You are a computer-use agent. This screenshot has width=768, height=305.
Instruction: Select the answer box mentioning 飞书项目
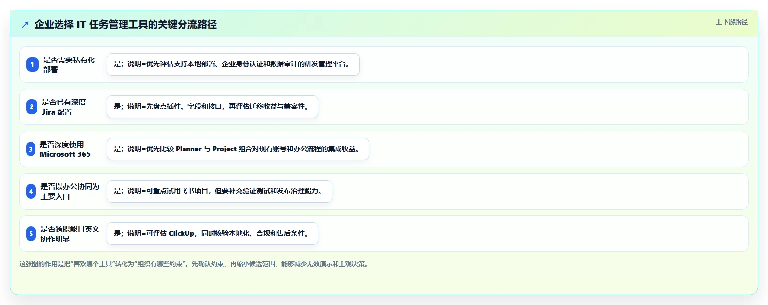219,191
